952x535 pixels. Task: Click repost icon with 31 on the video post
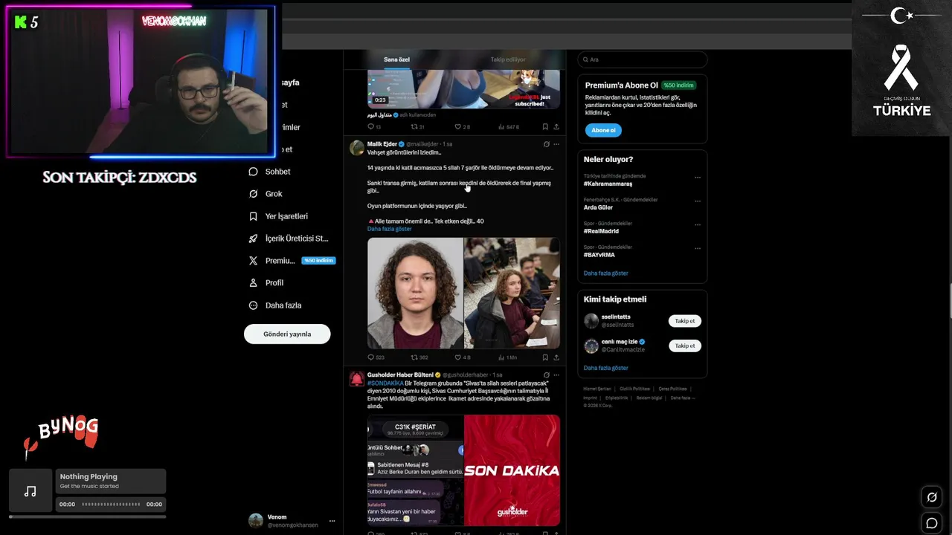click(414, 127)
